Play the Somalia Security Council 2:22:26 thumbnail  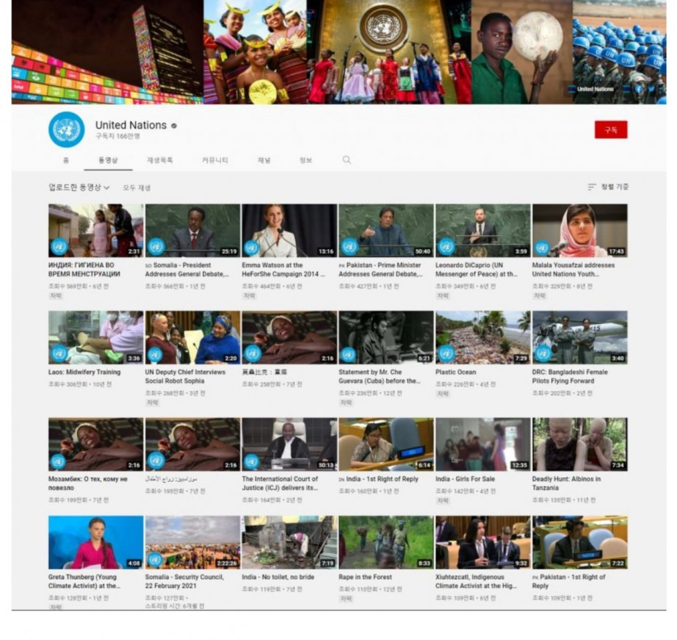pyautogui.click(x=192, y=542)
